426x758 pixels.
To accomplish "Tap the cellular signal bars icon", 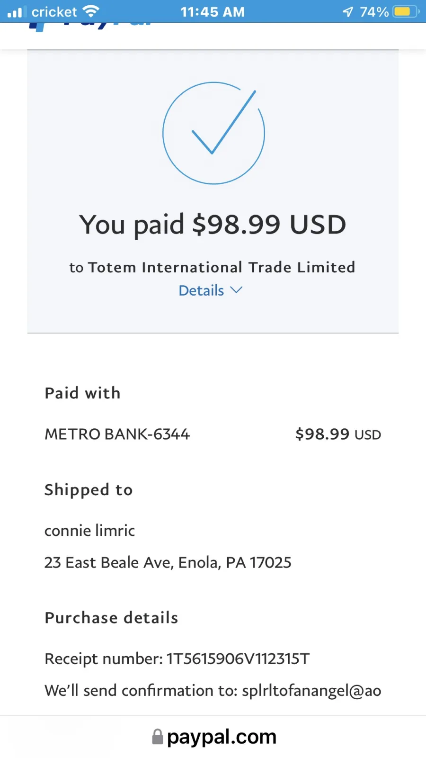I will 15,12.
